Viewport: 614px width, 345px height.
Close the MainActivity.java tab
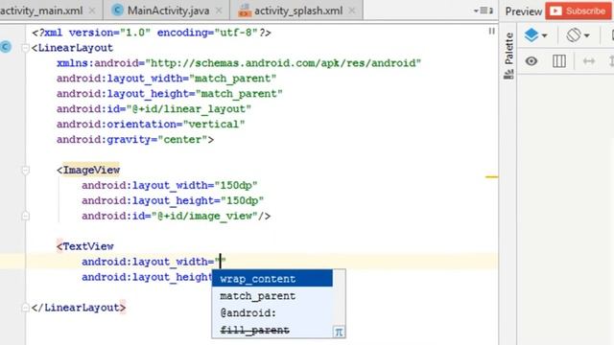point(219,11)
